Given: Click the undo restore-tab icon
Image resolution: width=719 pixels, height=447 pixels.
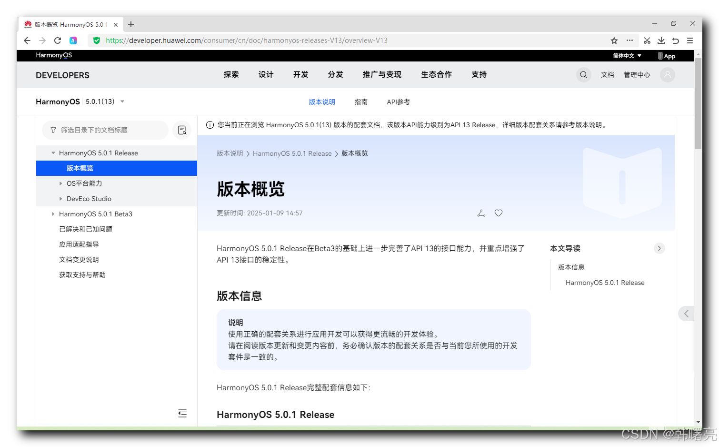Looking at the screenshot, I should click(676, 41).
